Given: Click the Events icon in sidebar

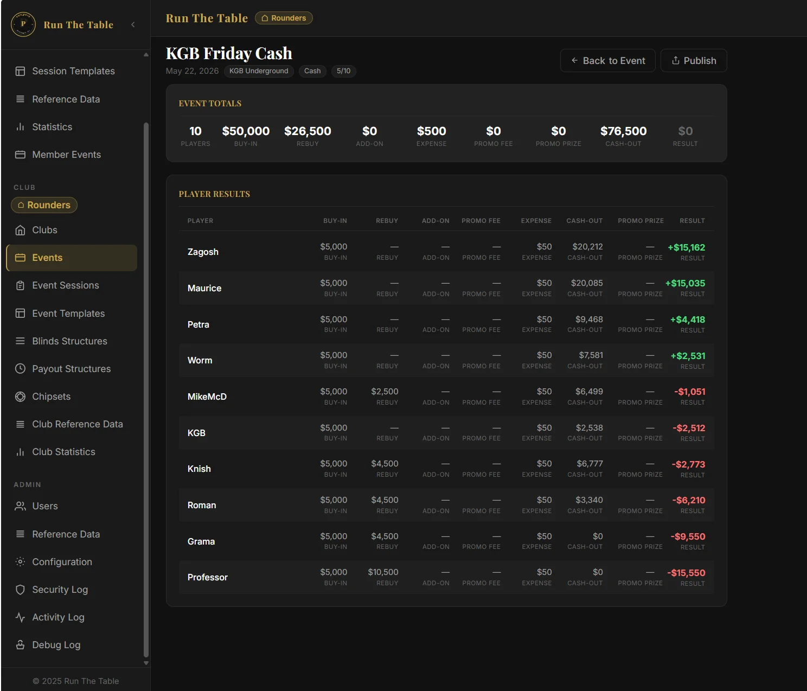Looking at the screenshot, I should (x=20, y=258).
